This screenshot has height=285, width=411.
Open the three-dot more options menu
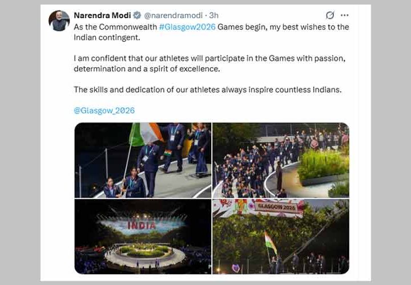(344, 15)
